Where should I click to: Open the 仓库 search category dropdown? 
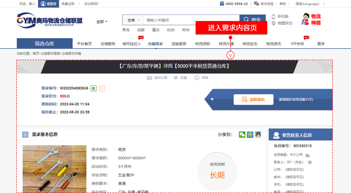click(133, 20)
